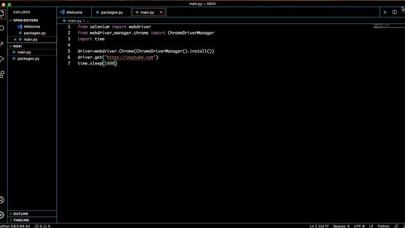This screenshot has width=405, height=228.
Task: Click line number 5 in the gutter
Action: [69, 51]
